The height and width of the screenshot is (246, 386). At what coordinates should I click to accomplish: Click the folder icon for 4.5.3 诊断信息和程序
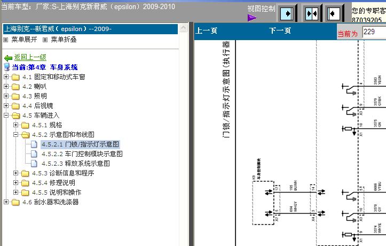point(25,173)
